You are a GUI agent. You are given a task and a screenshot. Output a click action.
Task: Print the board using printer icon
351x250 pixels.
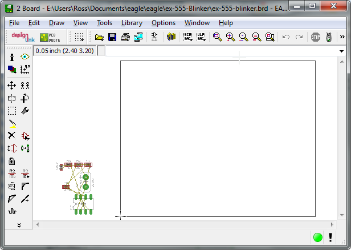[125, 37]
